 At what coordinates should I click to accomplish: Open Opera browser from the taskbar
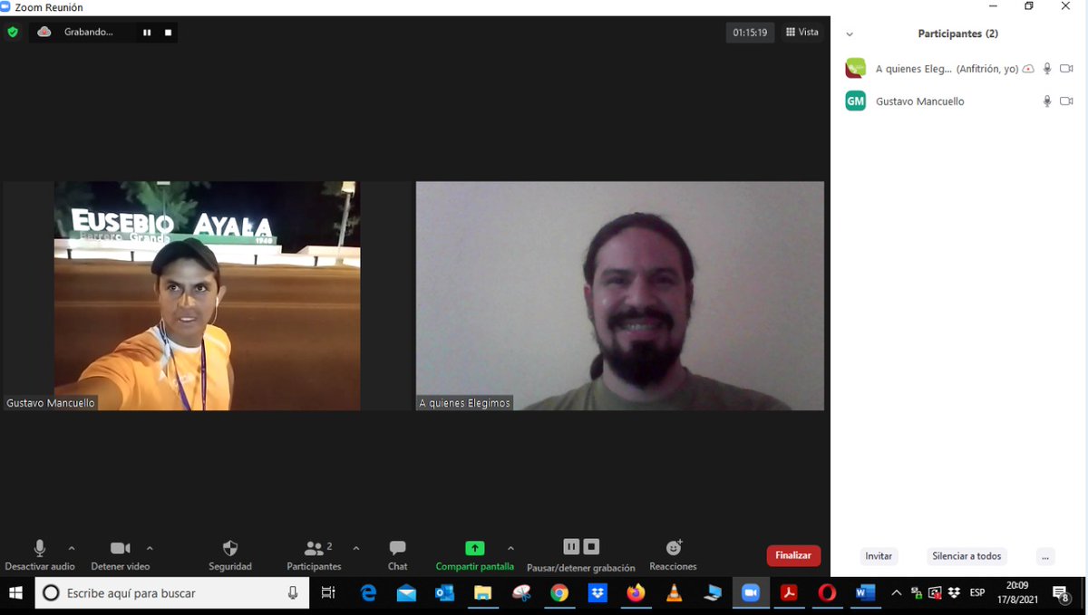tap(827, 592)
